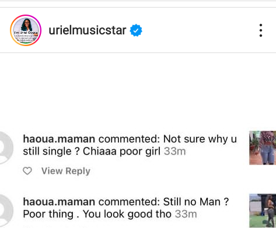Click "commented:" in the "Still no Man" notification
The width and height of the screenshot is (276, 228).
129,202
